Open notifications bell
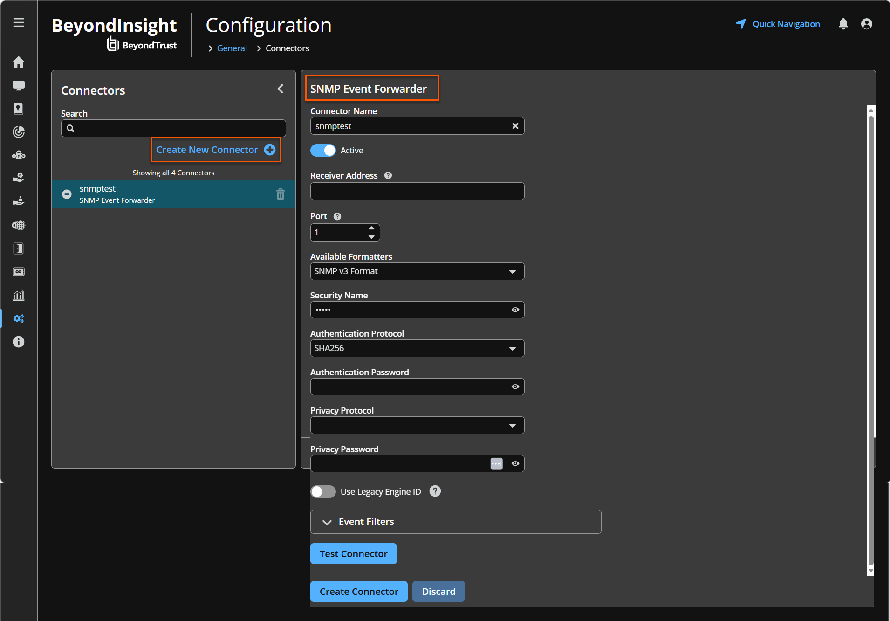 (x=843, y=24)
